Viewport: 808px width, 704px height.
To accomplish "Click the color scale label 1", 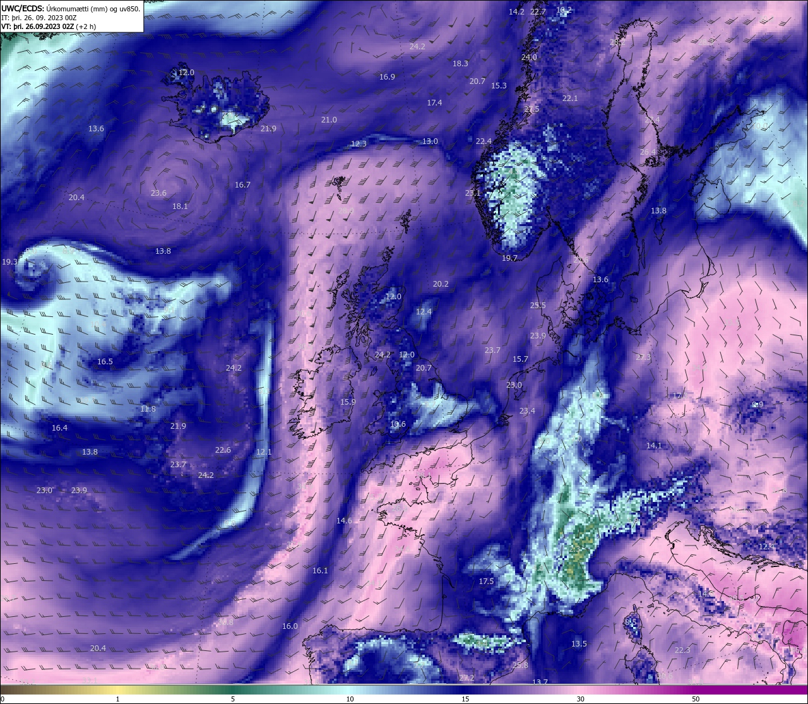I will point(117,699).
